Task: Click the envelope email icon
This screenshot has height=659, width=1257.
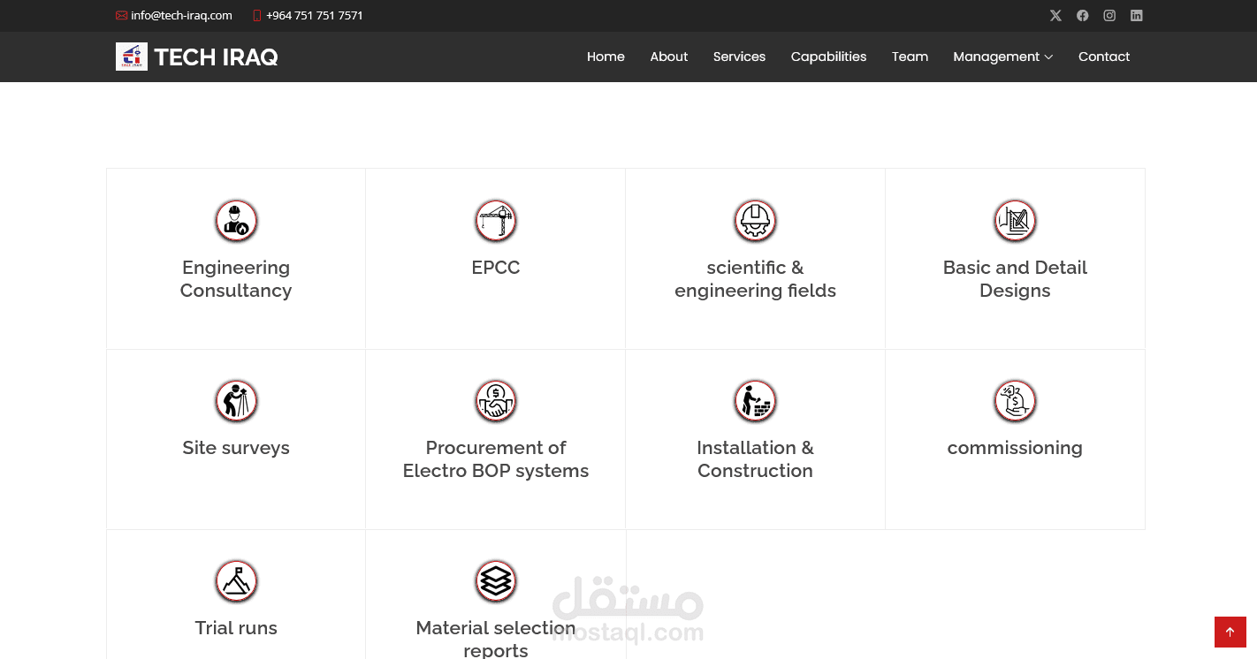Action: 121,16
